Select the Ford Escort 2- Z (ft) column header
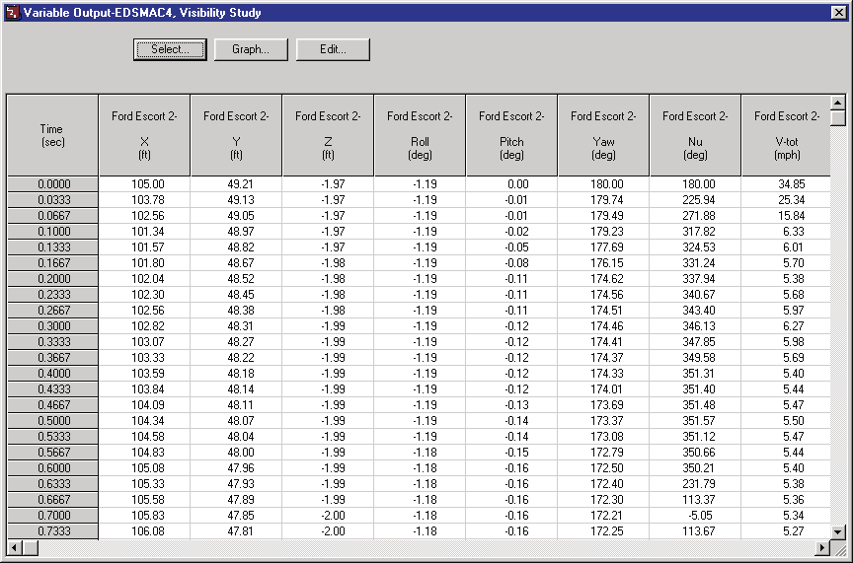 coord(328,135)
